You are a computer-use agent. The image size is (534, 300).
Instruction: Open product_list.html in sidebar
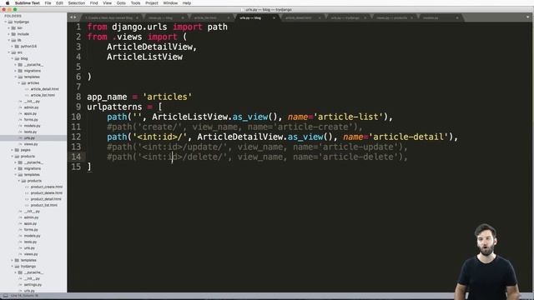click(x=44, y=205)
